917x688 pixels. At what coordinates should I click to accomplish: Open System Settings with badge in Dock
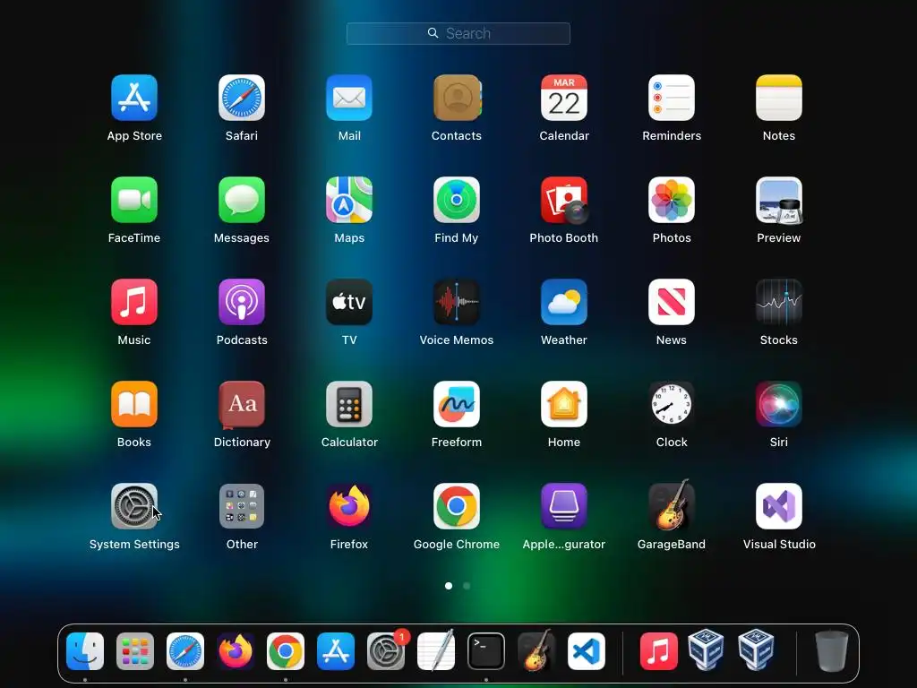386,651
